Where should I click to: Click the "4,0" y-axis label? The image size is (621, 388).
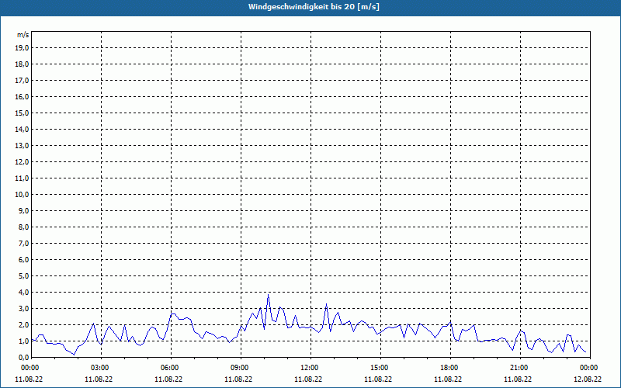(24, 292)
